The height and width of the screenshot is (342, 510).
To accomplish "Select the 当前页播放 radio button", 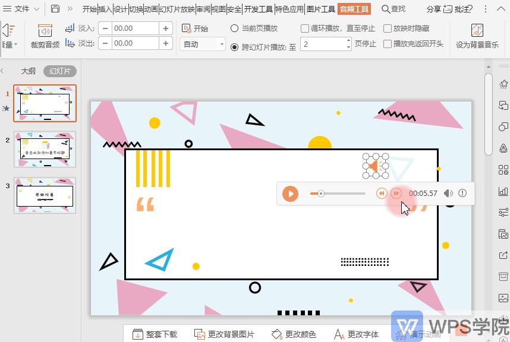I will [236, 27].
